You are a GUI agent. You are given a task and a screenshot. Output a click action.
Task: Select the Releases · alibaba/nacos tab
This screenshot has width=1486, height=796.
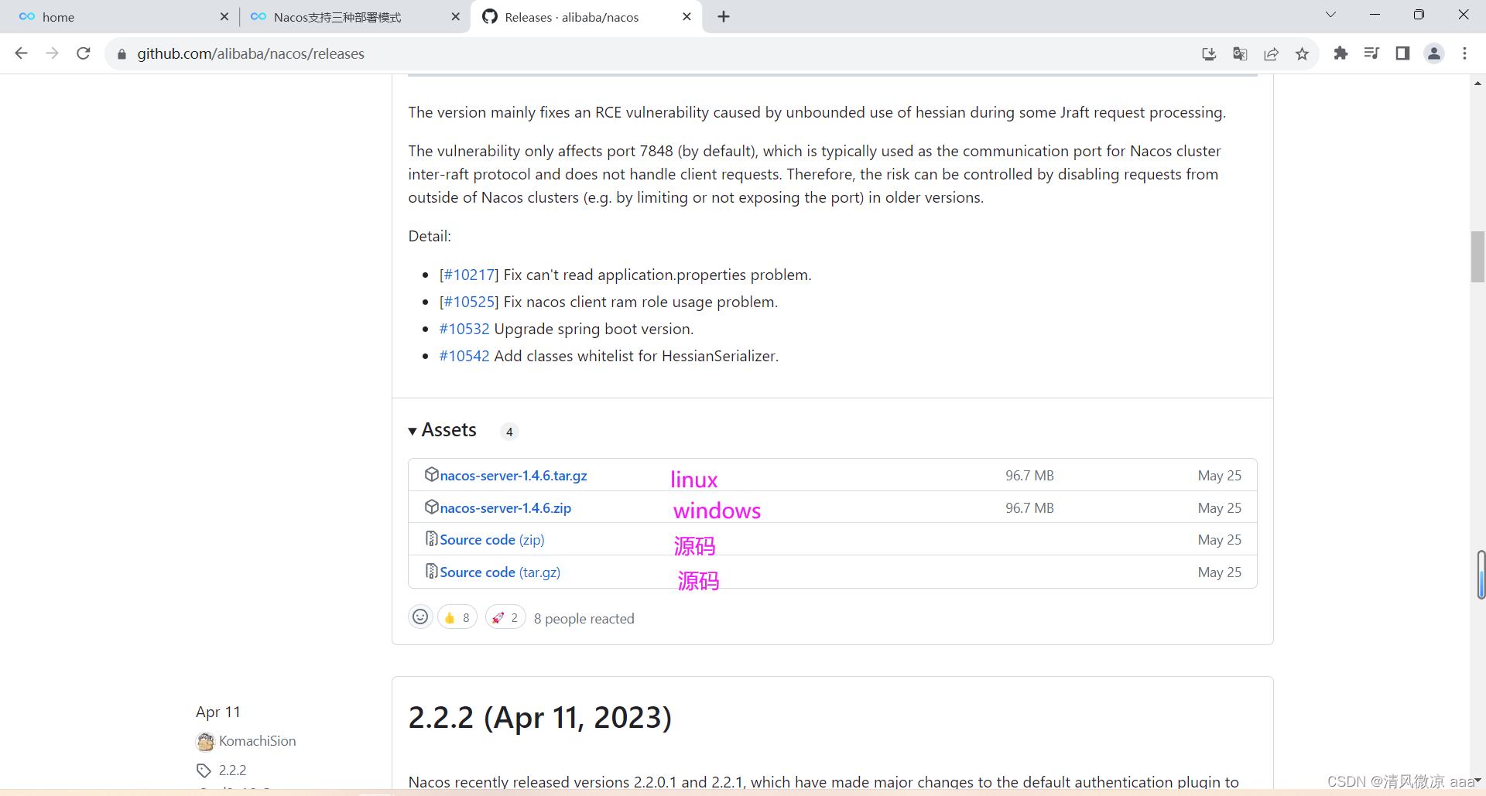tap(586, 17)
